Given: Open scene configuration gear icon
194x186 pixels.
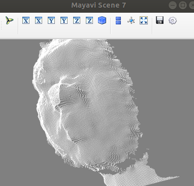Looking at the screenshot, I should (173, 21).
